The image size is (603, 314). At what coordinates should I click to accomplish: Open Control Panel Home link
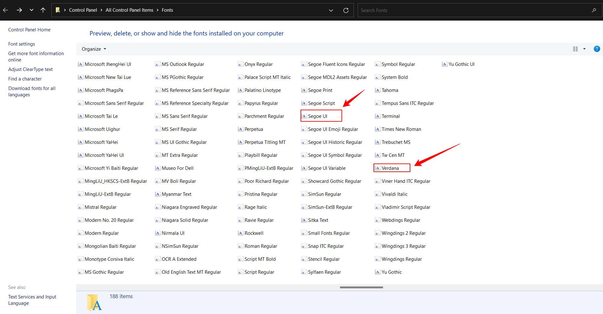29,30
